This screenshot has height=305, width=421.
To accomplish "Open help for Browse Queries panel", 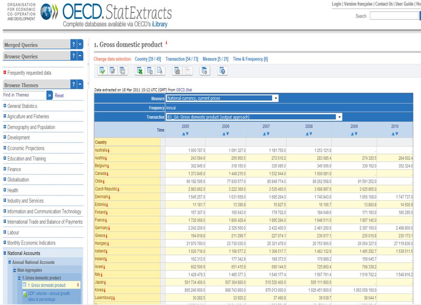I will coord(74,56).
